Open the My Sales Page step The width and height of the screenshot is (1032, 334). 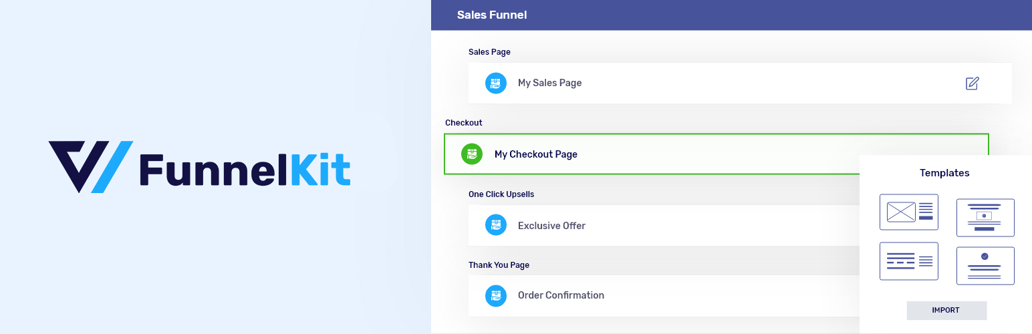549,83
